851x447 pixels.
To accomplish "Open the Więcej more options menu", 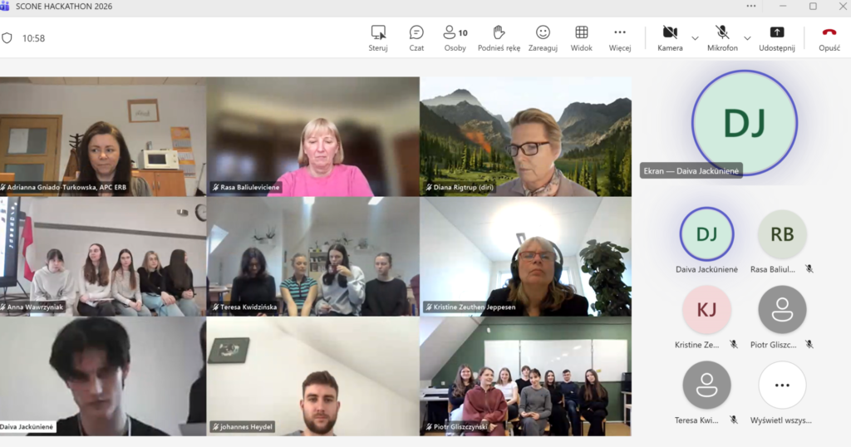I will [620, 37].
